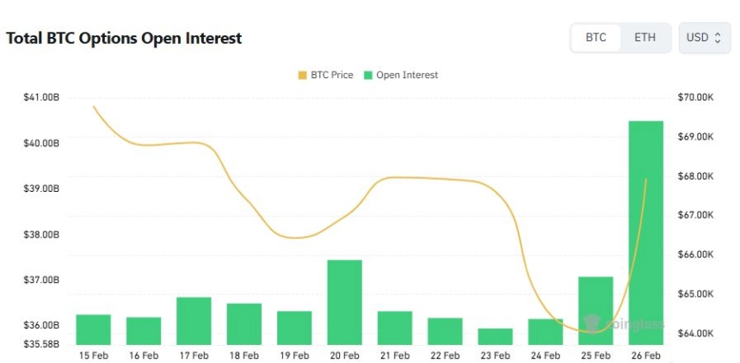Toggle the BTC Price legend text label
Screen dimensions: 740x363
point(331,75)
